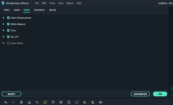Select the Split scissors icon
The image size is (173, 105).
[29, 102]
